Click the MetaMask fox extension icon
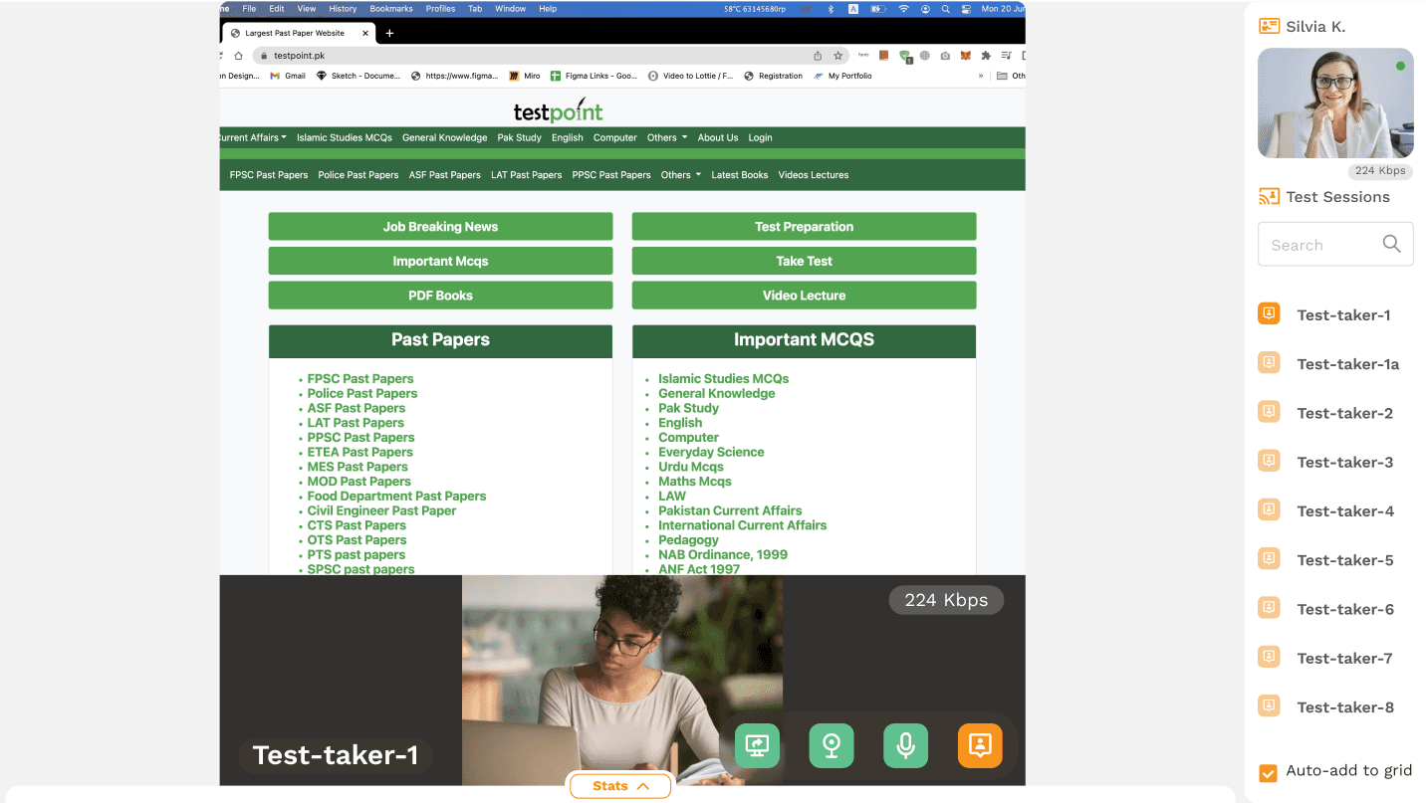This screenshot has width=1428, height=803. (x=965, y=56)
